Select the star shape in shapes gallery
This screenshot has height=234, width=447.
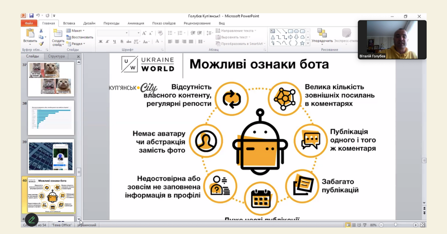click(302, 43)
